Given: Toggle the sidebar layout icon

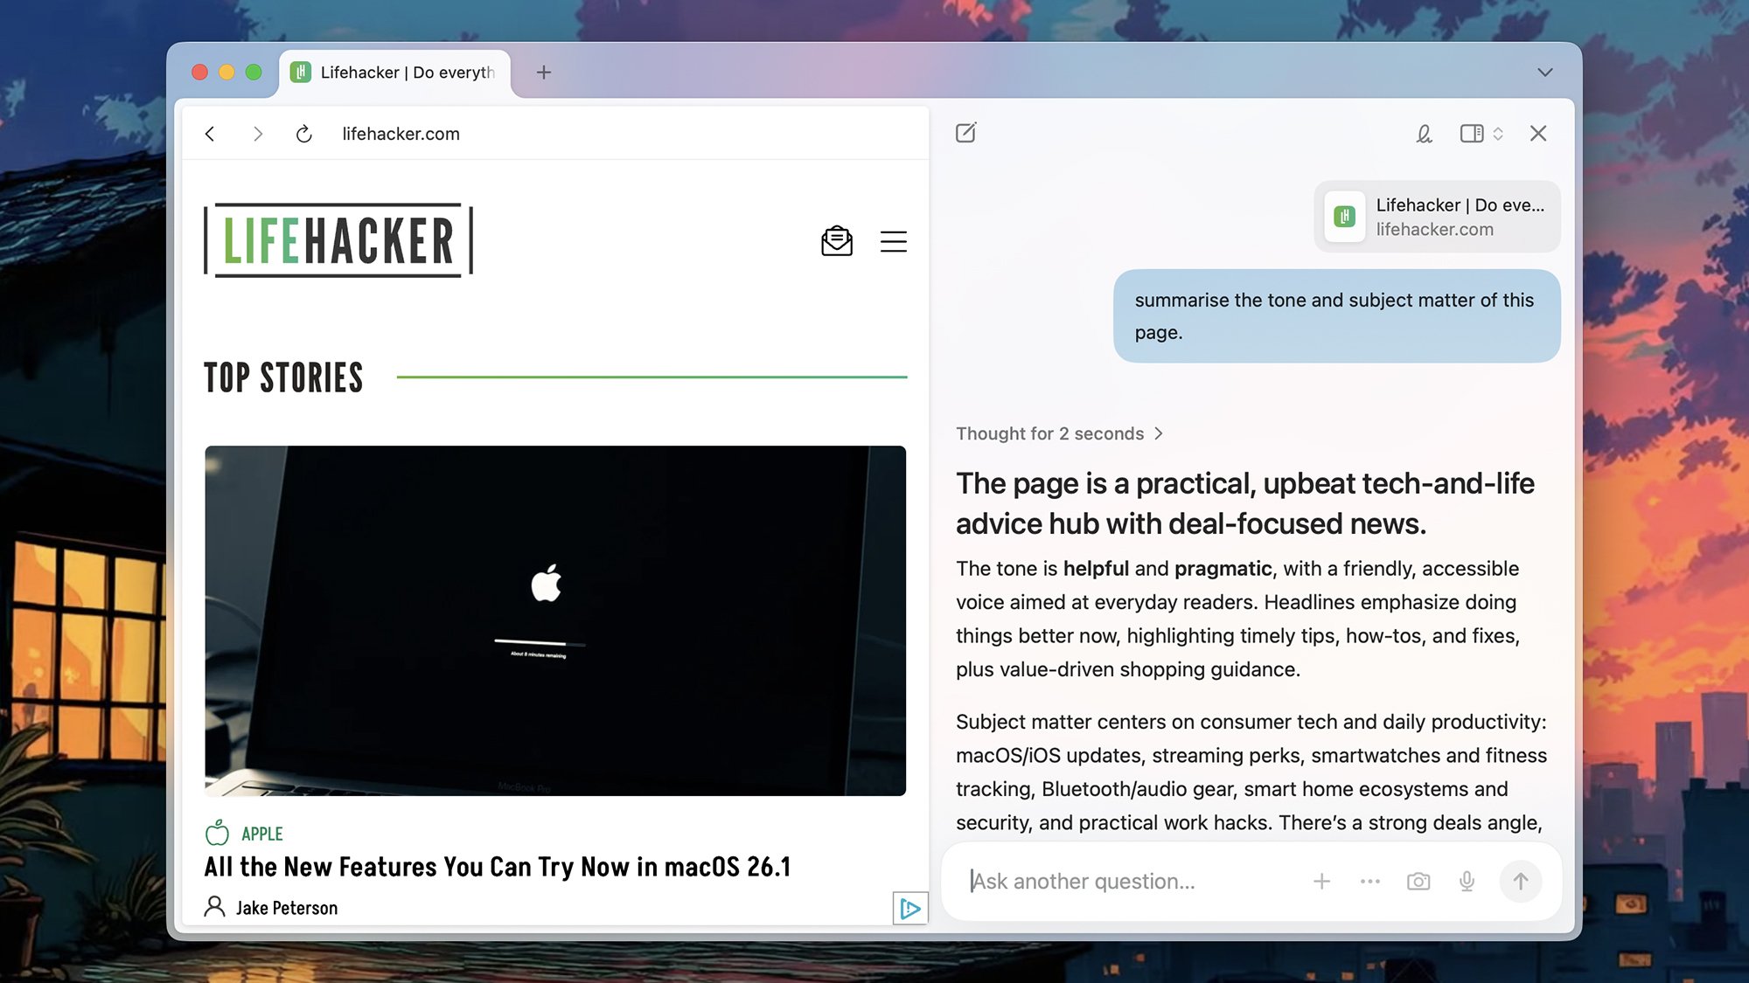Looking at the screenshot, I should 1471,133.
